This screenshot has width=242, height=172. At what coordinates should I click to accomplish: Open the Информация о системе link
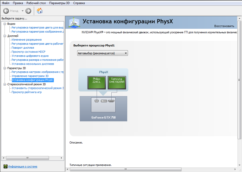pos(23,166)
